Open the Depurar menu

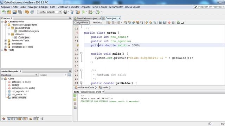85,7
